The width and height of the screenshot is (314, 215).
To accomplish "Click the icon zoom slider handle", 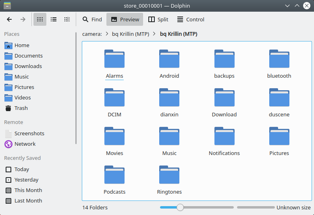I will (x=180, y=207).
